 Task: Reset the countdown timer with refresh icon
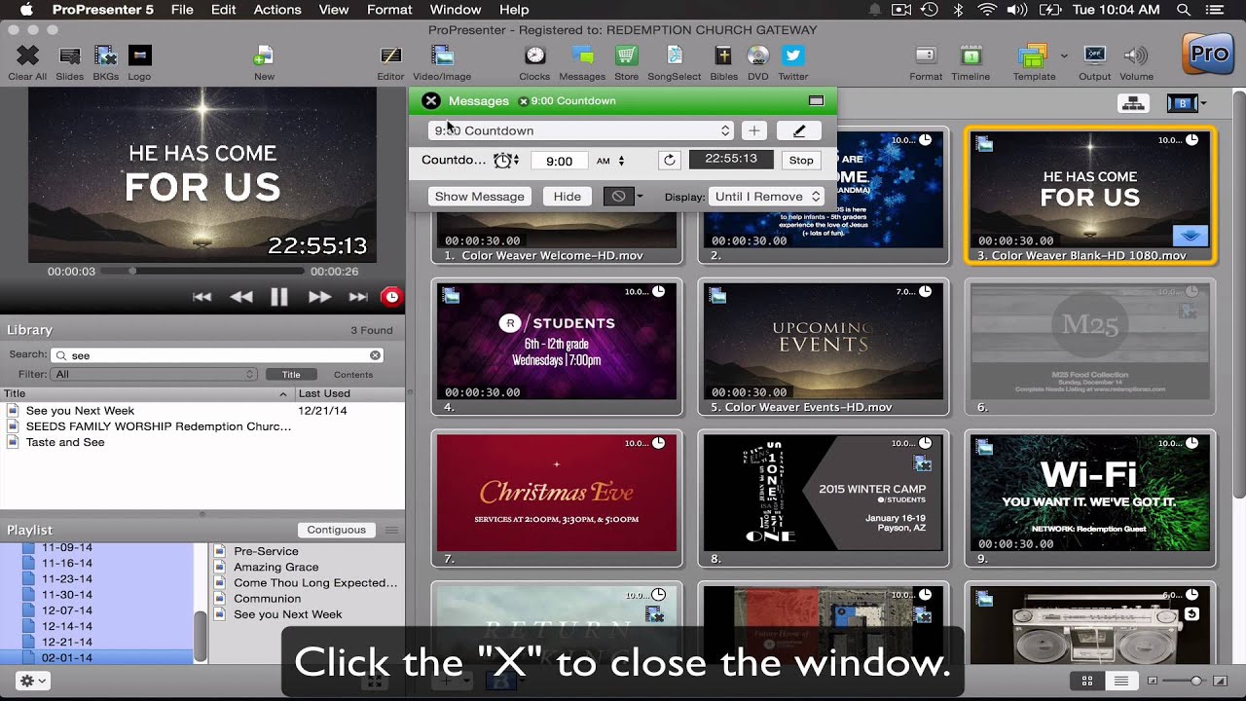(669, 160)
